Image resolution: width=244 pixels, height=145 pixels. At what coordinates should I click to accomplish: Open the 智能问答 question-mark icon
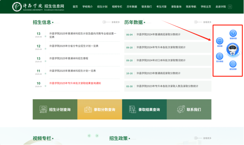(233, 33)
